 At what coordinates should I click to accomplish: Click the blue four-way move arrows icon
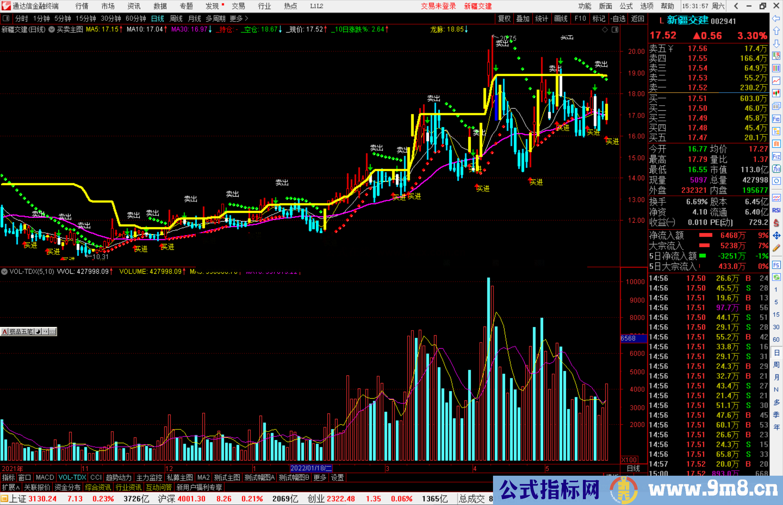click(776, 236)
